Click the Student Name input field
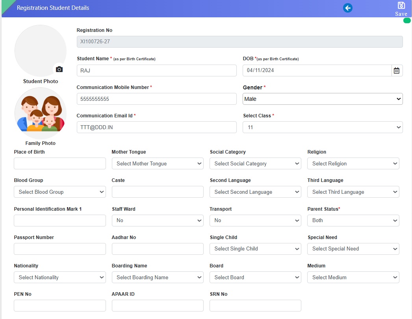This screenshot has width=412, height=319. 156,70
